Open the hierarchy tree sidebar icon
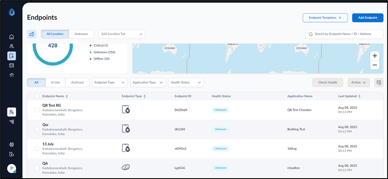This screenshot has width=388, height=179. pyautogui.click(x=12, y=122)
